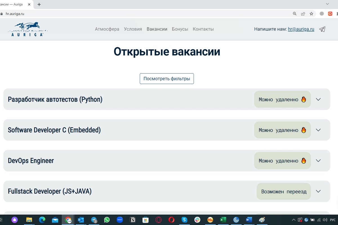
Task: Click the Посмотреть фильтры button
Action: [x=167, y=79]
